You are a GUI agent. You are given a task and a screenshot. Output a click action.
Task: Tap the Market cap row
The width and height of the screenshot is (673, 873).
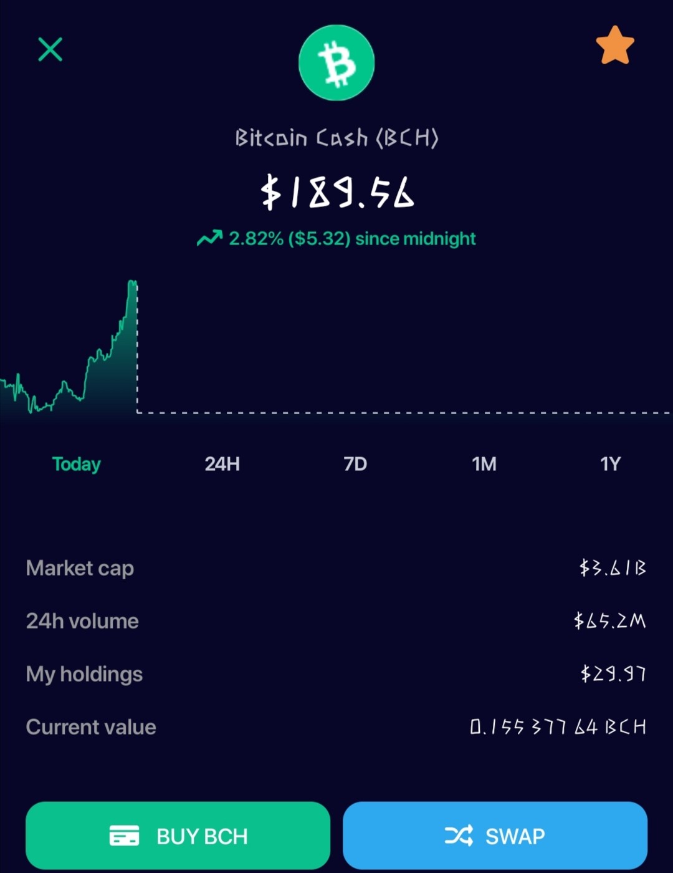(x=336, y=568)
